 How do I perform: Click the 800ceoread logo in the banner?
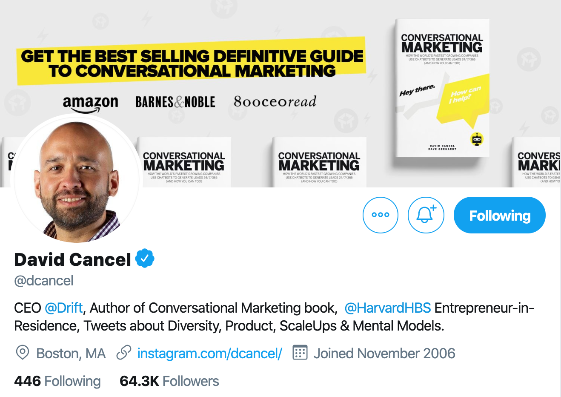274,101
